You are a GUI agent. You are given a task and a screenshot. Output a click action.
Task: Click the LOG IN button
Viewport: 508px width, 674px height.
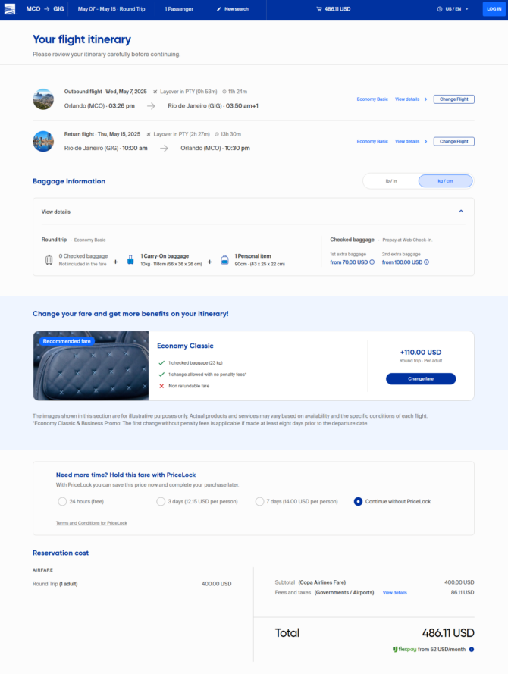pos(494,9)
